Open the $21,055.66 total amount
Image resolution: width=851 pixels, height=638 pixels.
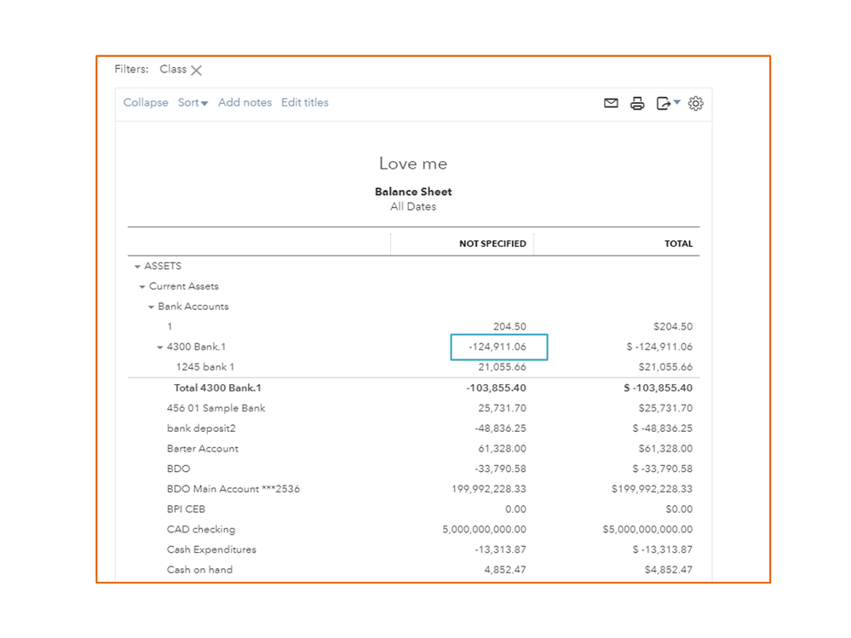click(665, 367)
